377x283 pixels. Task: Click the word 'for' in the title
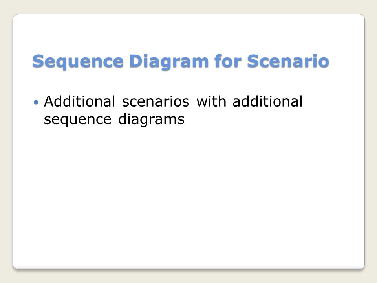click(x=228, y=61)
